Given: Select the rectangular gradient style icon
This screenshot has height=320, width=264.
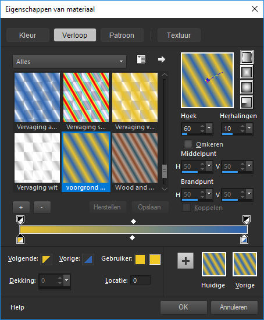Looking at the screenshot, I should pos(247,72).
